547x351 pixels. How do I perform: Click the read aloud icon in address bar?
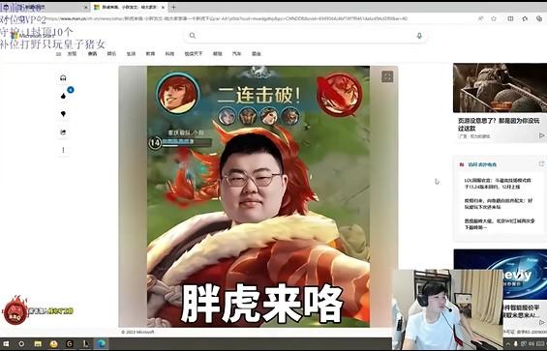point(481,18)
